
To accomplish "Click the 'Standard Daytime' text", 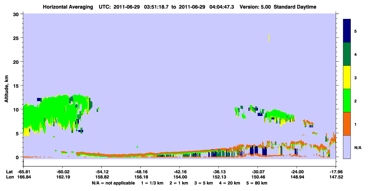I will point(295,7).
